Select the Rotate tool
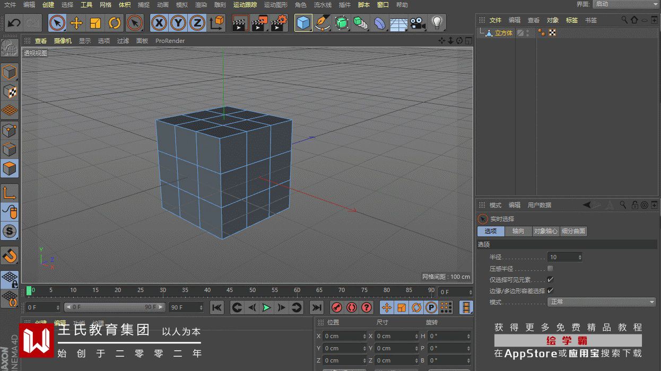This screenshot has height=371, width=661. (x=115, y=23)
